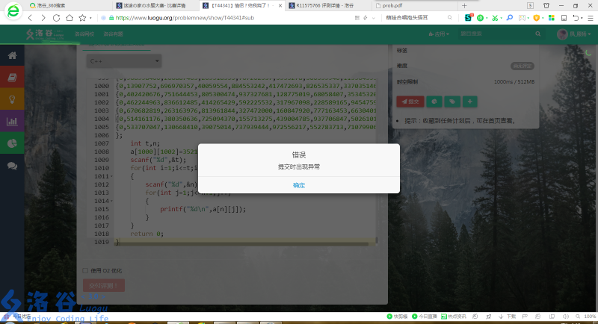Screen dimensions: 598x324
Task: Click the site search input field
Action: [x=497, y=34]
